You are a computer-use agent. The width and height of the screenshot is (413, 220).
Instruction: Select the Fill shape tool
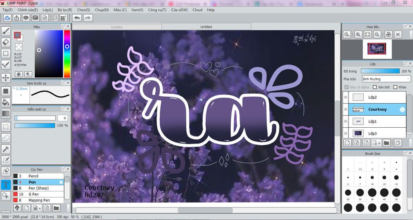point(6,91)
